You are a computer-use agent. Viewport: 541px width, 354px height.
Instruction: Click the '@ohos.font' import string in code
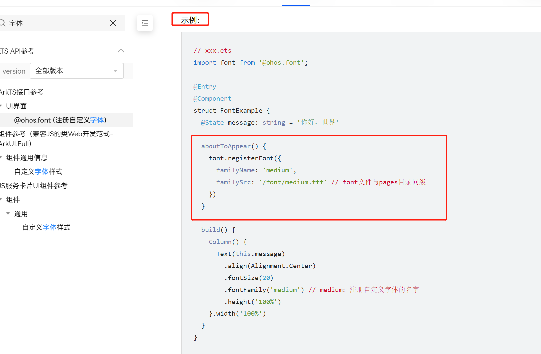(281, 63)
